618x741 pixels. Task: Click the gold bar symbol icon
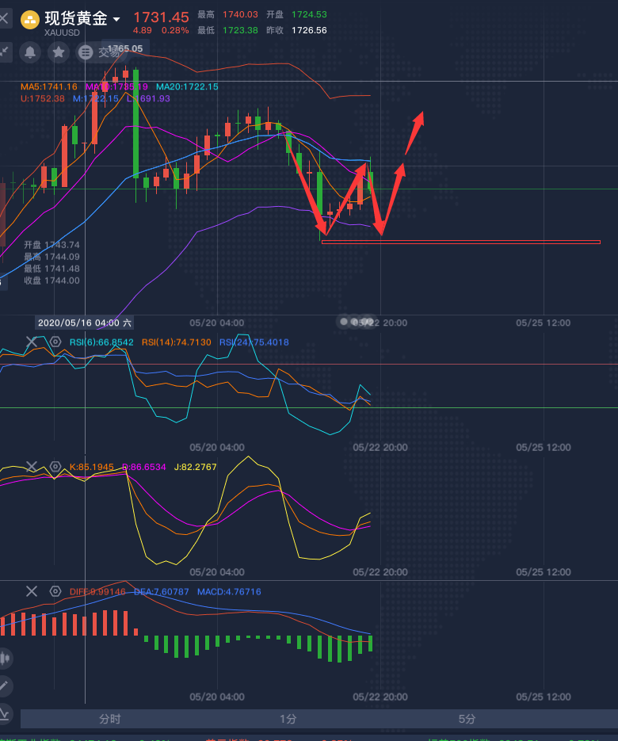click(x=30, y=20)
